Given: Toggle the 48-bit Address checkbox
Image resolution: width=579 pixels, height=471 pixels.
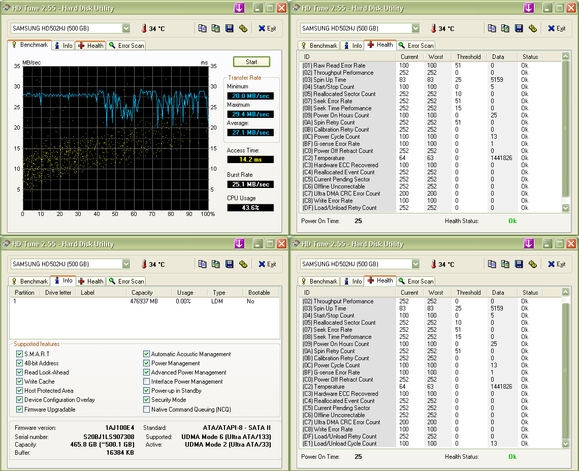Looking at the screenshot, I should point(20,363).
